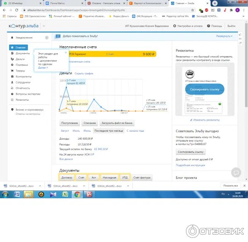Click Далее link in the tooltip
248x242 pixels.
tap(43, 67)
